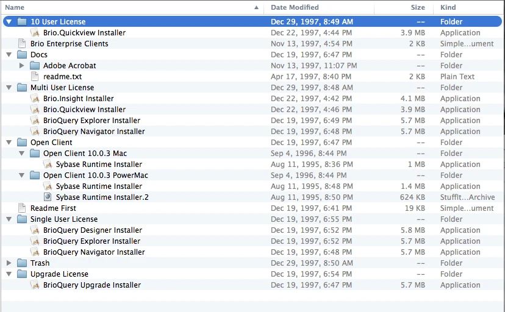The width and height of the screenshot is (505, 312).
Task: Click the Open Client 10.0.3 PowerMac name
Action: (96, 175)
